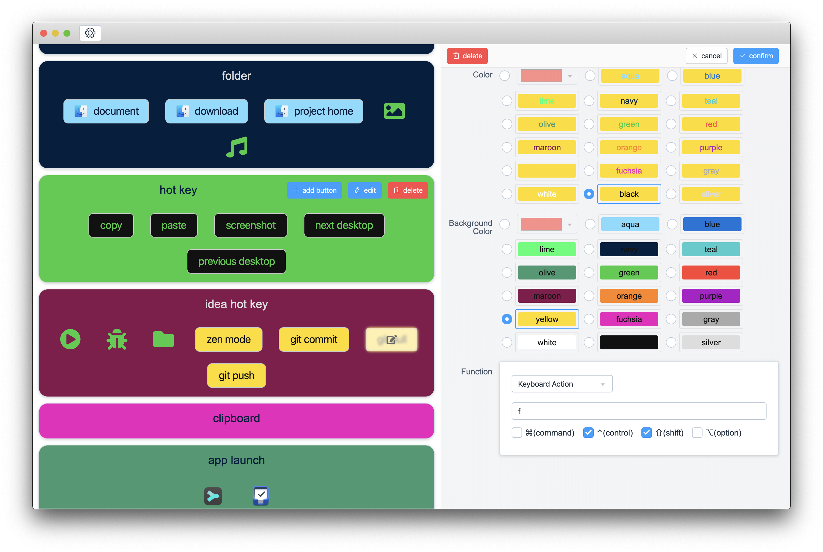The width and height of the screenshot is (823, 552).
Task: Pick the purple text color swatch
Action: pos(711,147)
